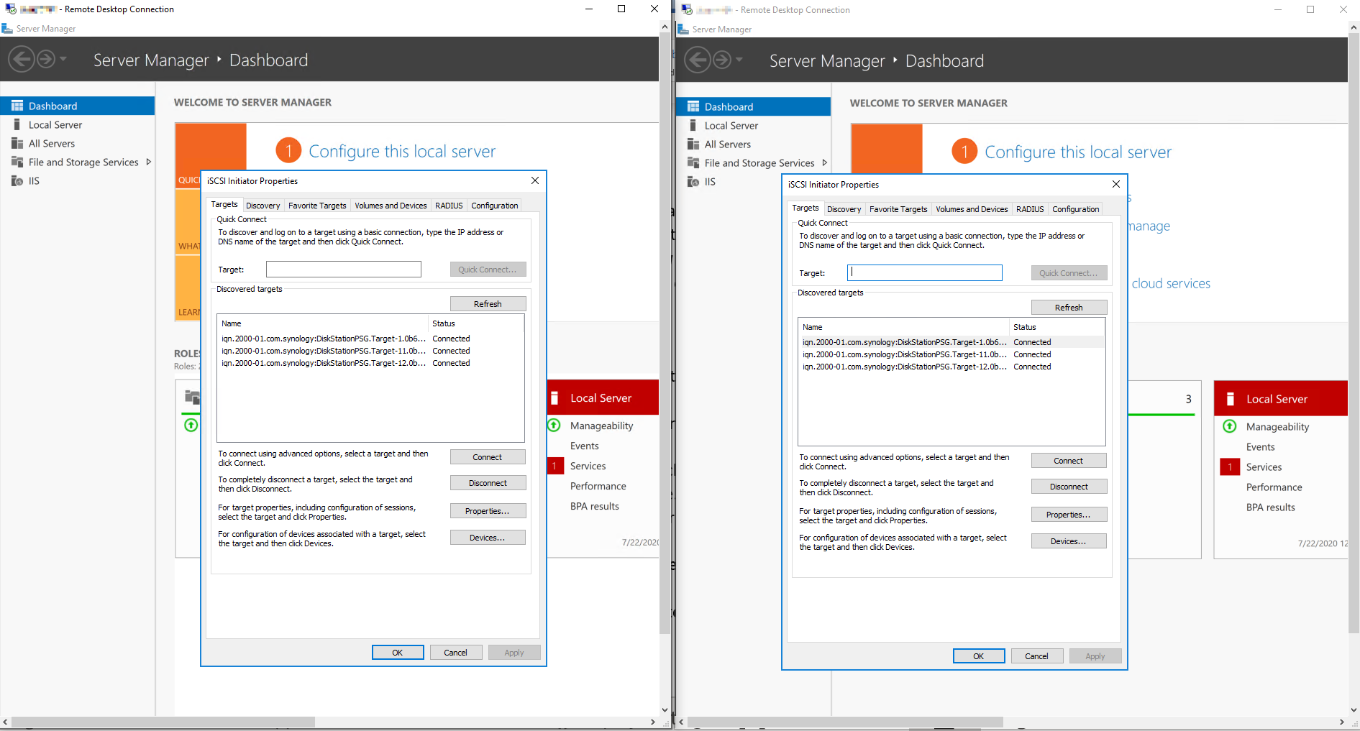Select the Local Server sidebar icon
Viewport: 1360px width, 731px height.
pyautogui.click(x=18, y=124)
